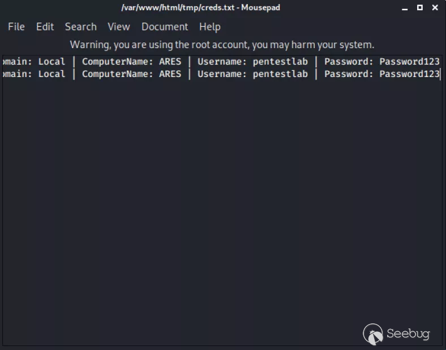Close the creds.txt Mousepad window
Image resolution: width=446 pixels, height=350 pixels.
pos(435,8)
